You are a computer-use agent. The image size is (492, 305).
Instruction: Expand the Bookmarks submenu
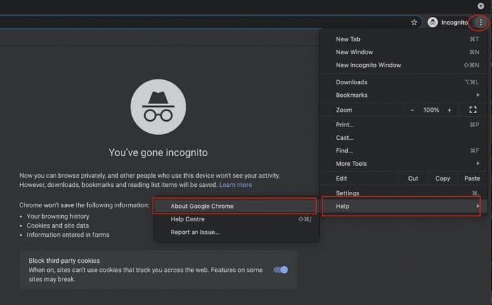point(404,95)
